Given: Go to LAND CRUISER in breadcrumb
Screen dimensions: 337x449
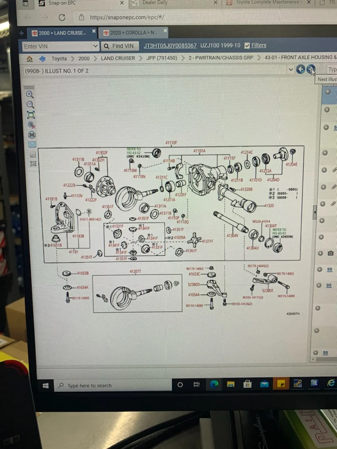Looking at the screenshot, I should tap(118, 58).
